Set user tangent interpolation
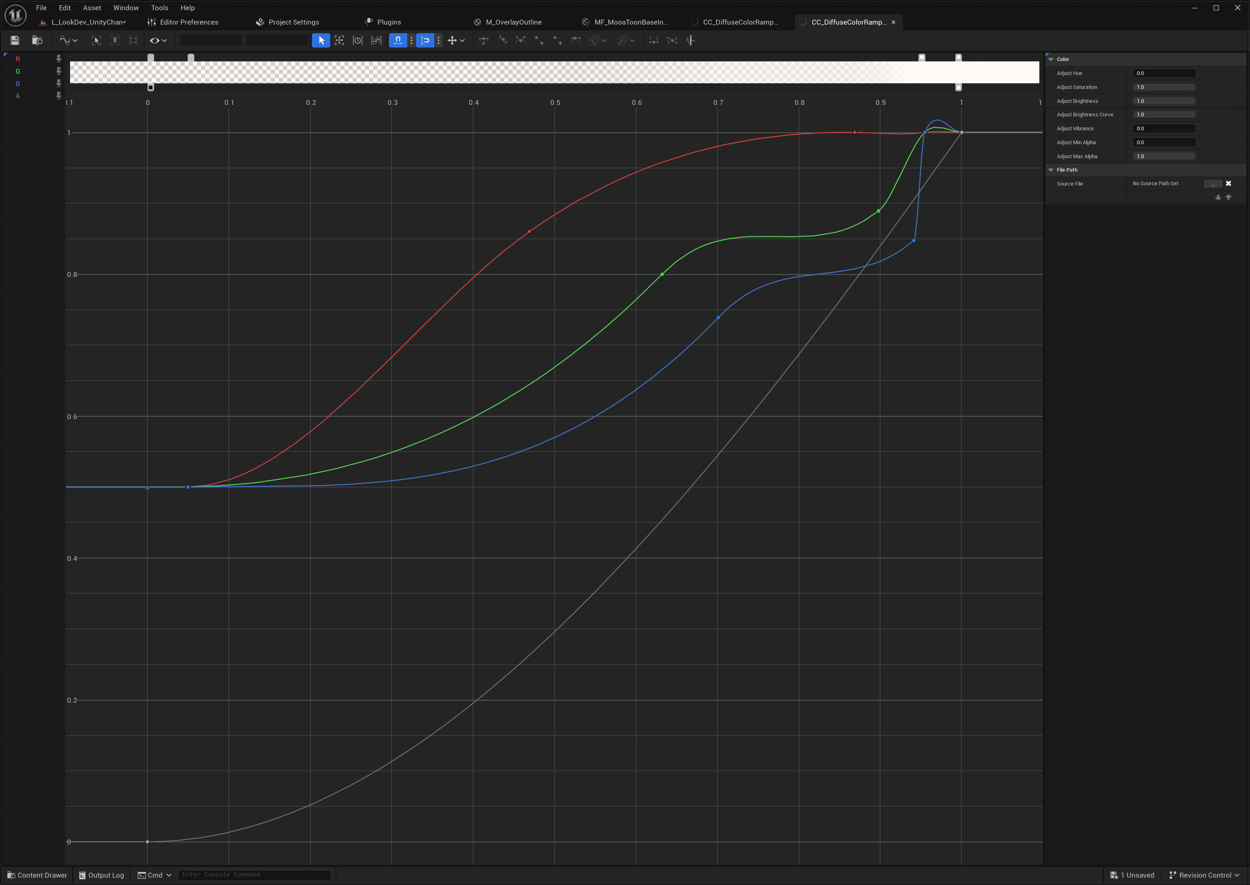Screen dimensions: 1250x885 coord(502,40)
